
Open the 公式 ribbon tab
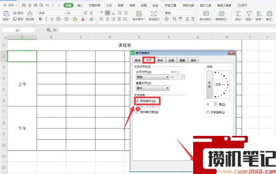pyautogui.click(x=109, y=6)
